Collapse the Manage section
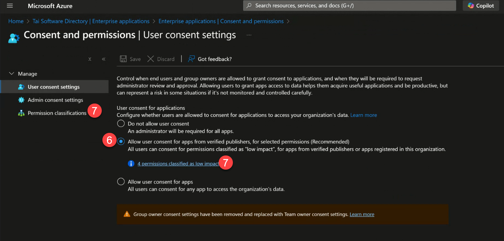 11,73
